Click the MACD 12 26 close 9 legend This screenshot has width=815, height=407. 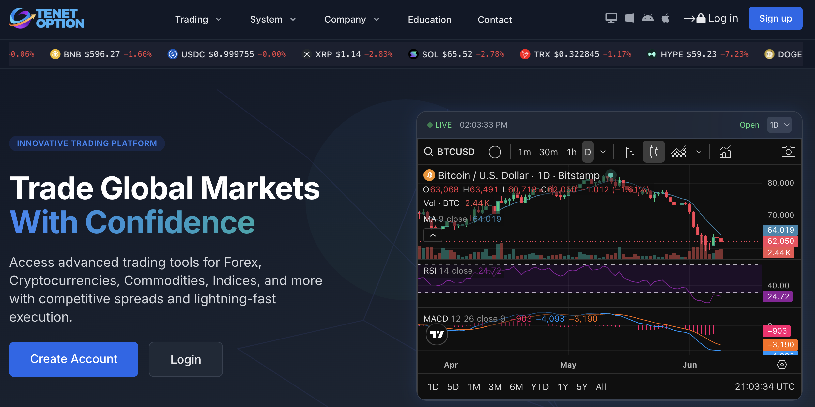(464, 319)
